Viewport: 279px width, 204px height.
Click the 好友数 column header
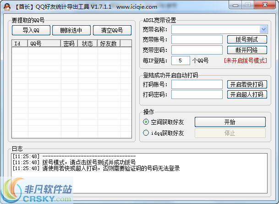point(109,44)
